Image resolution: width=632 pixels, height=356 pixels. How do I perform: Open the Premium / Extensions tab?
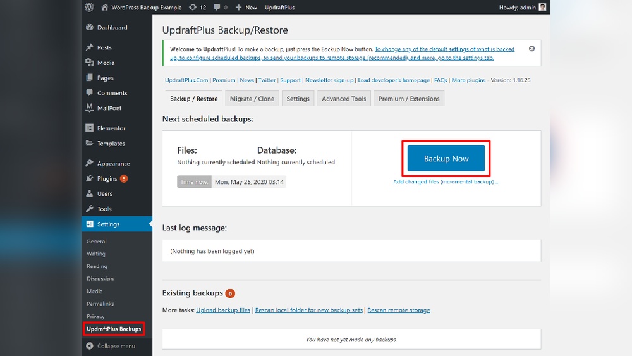click(x=409, y=99)
